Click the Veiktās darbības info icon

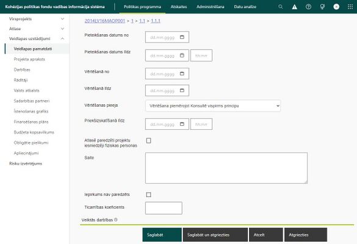click(116, 220)
